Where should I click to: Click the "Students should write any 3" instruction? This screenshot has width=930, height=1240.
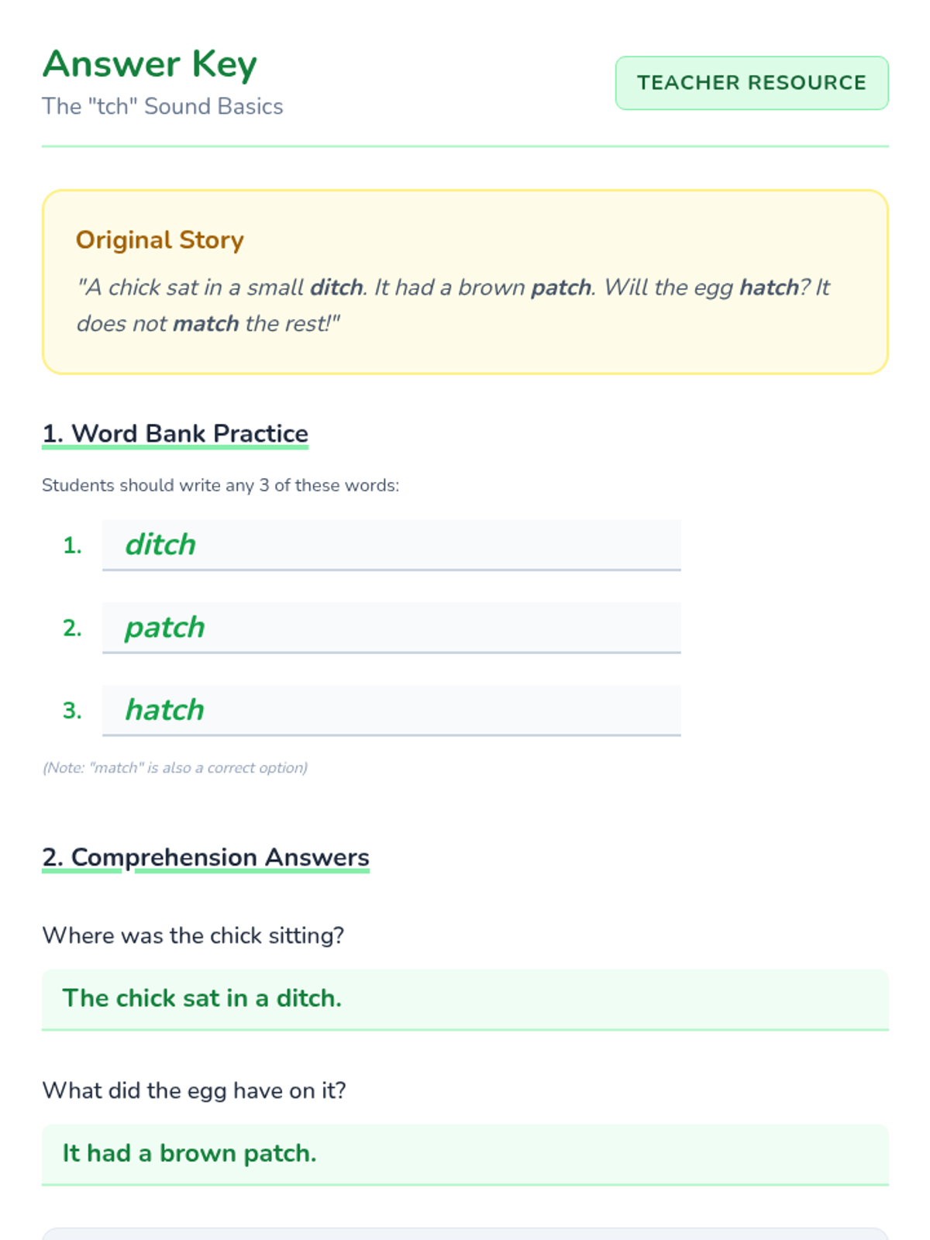[x=220, y=485]
